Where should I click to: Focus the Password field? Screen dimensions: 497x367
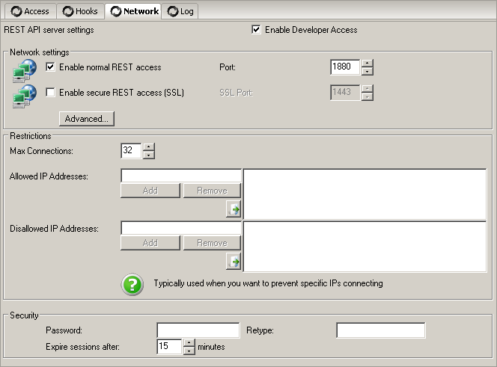198,330
